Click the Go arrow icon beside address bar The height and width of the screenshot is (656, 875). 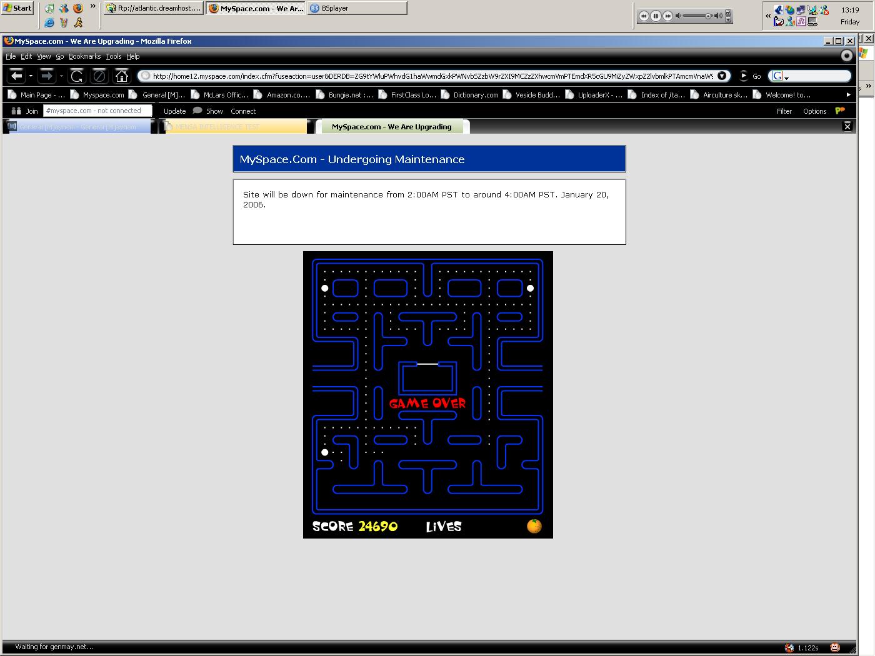pyautogui.click(x=743, y=76)
